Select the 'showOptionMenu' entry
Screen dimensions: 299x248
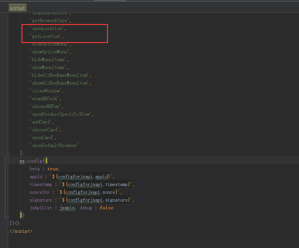click(x=49, y=52)
